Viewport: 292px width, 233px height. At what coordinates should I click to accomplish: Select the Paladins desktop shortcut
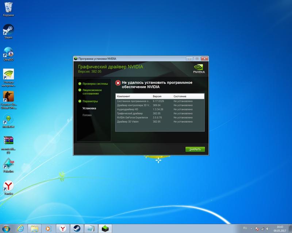click(8, 165)
